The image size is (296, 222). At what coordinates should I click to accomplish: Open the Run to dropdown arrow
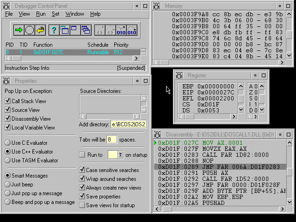point(120,155)
